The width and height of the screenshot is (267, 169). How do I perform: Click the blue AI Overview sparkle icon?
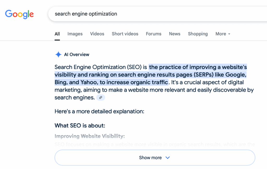click(58, 55)
